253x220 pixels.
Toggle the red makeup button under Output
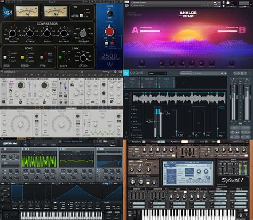point(112,43)
